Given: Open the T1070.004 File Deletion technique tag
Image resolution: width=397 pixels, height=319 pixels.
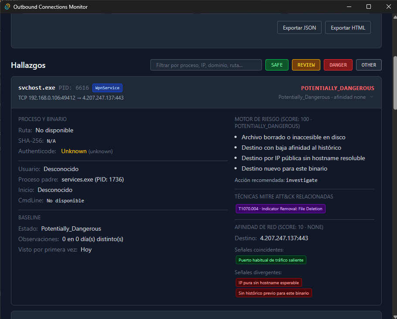Looking at the screenshot, I should [280, 209].
